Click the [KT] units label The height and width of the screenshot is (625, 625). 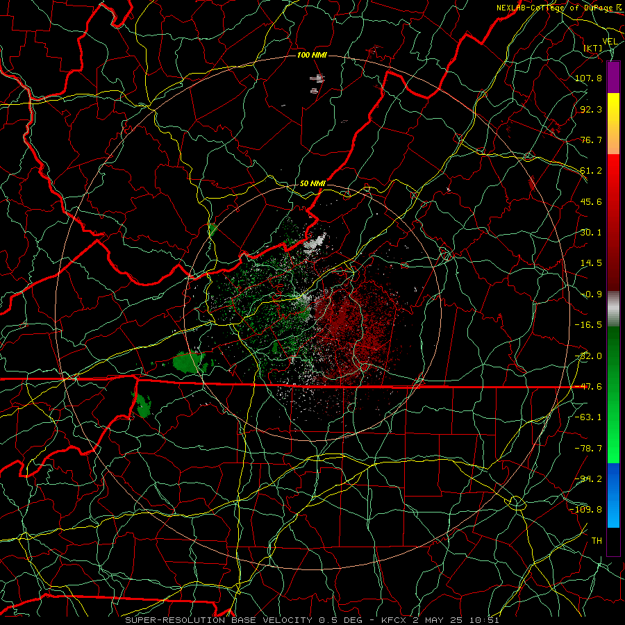593,48
